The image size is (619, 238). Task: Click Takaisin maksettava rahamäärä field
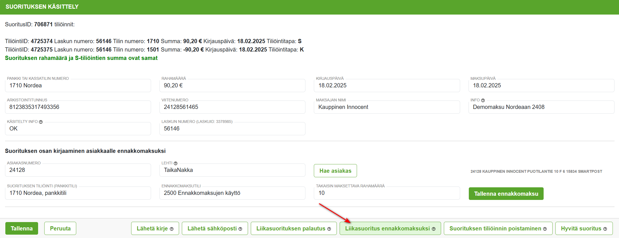coord(387,193)
